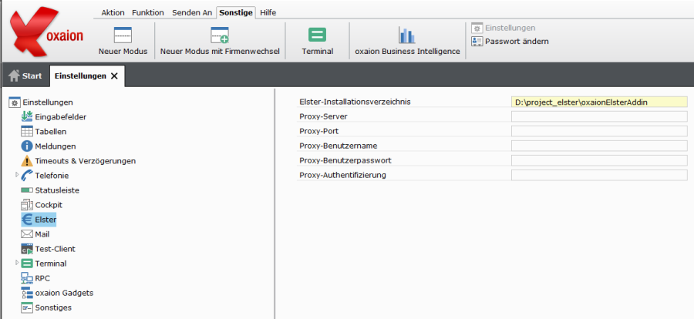The height and width of the screenshot is (319, 694).
Task: Click the Mail envelope icon
Action: [x=27, y=234]
